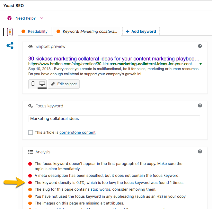The image size is (212, 209).
Task: Open the Readability tab
Action: pyautogui.click(x=34, y=32)
